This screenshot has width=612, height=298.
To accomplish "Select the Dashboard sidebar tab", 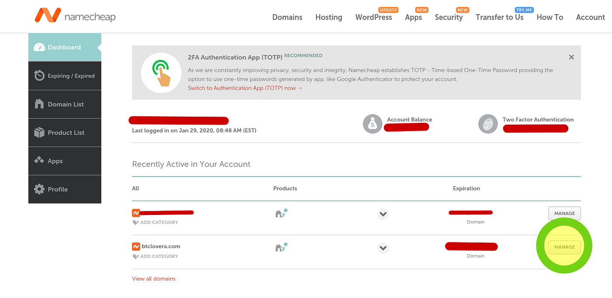I will 65,47.
